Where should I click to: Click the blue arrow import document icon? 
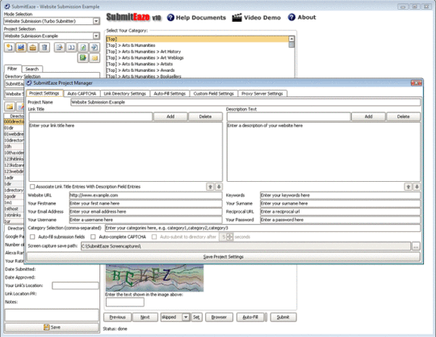[x=94, y=48]
